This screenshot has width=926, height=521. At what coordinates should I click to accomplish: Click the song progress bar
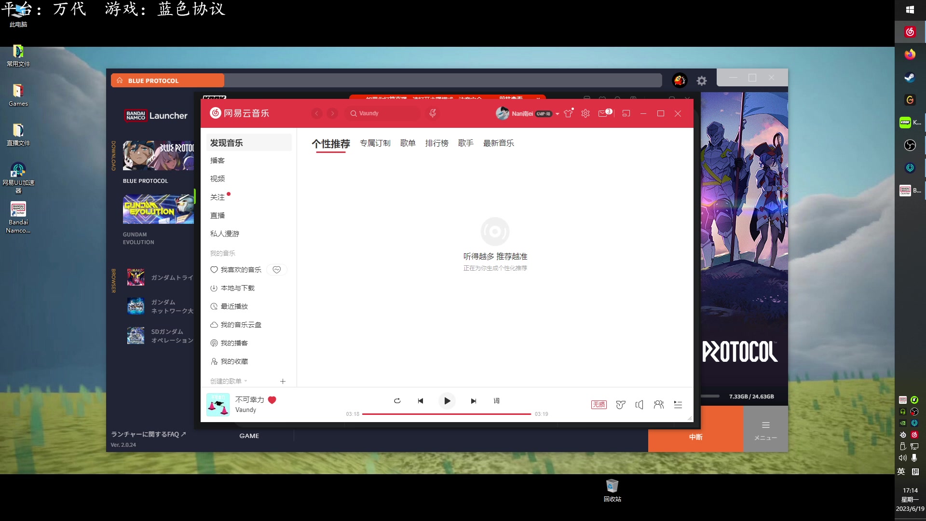pyautogui.click(x=447, y=414)
